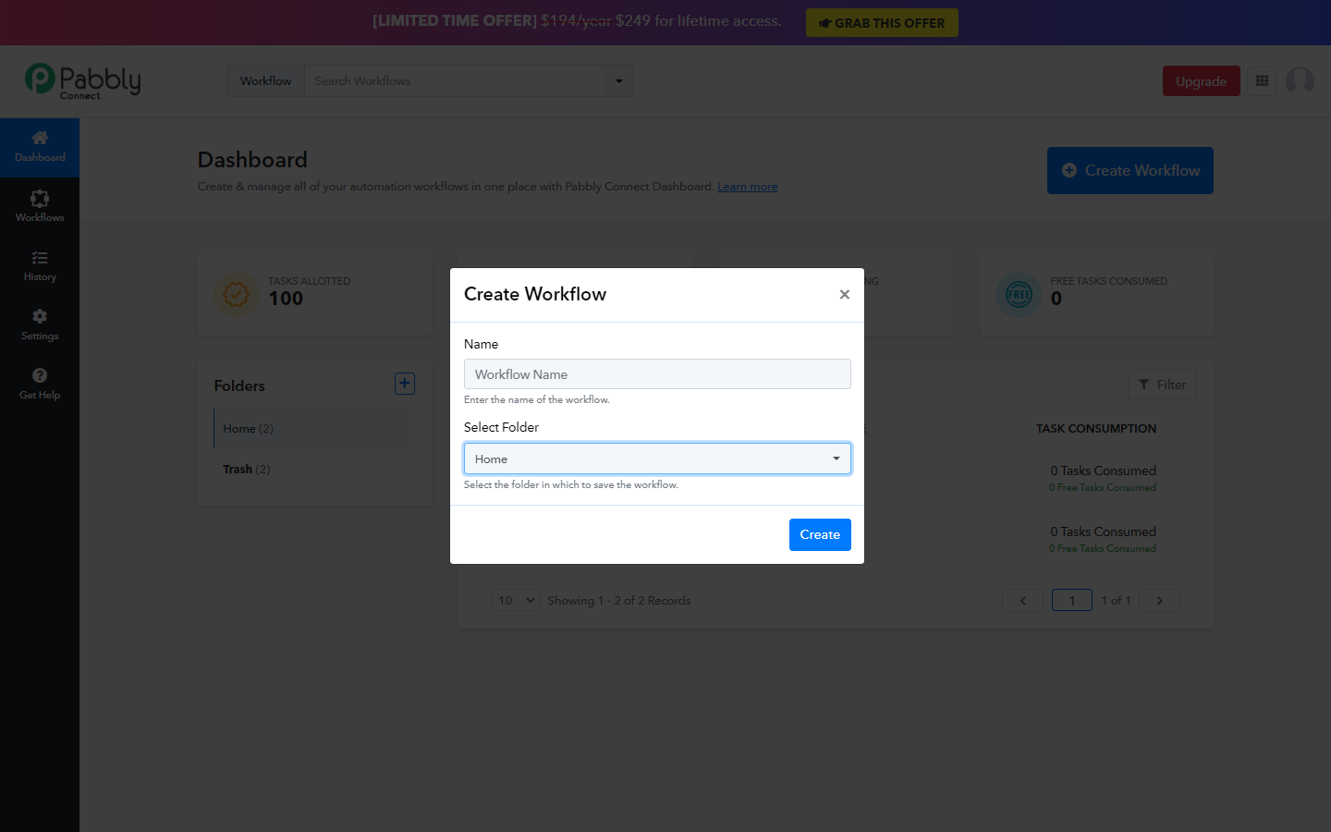Click the Create Workflow header button
The height and width of the screenshot is (832, 1331).
pos(1130,170)
